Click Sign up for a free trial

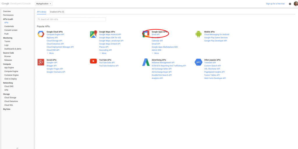(x=276, y=4)
